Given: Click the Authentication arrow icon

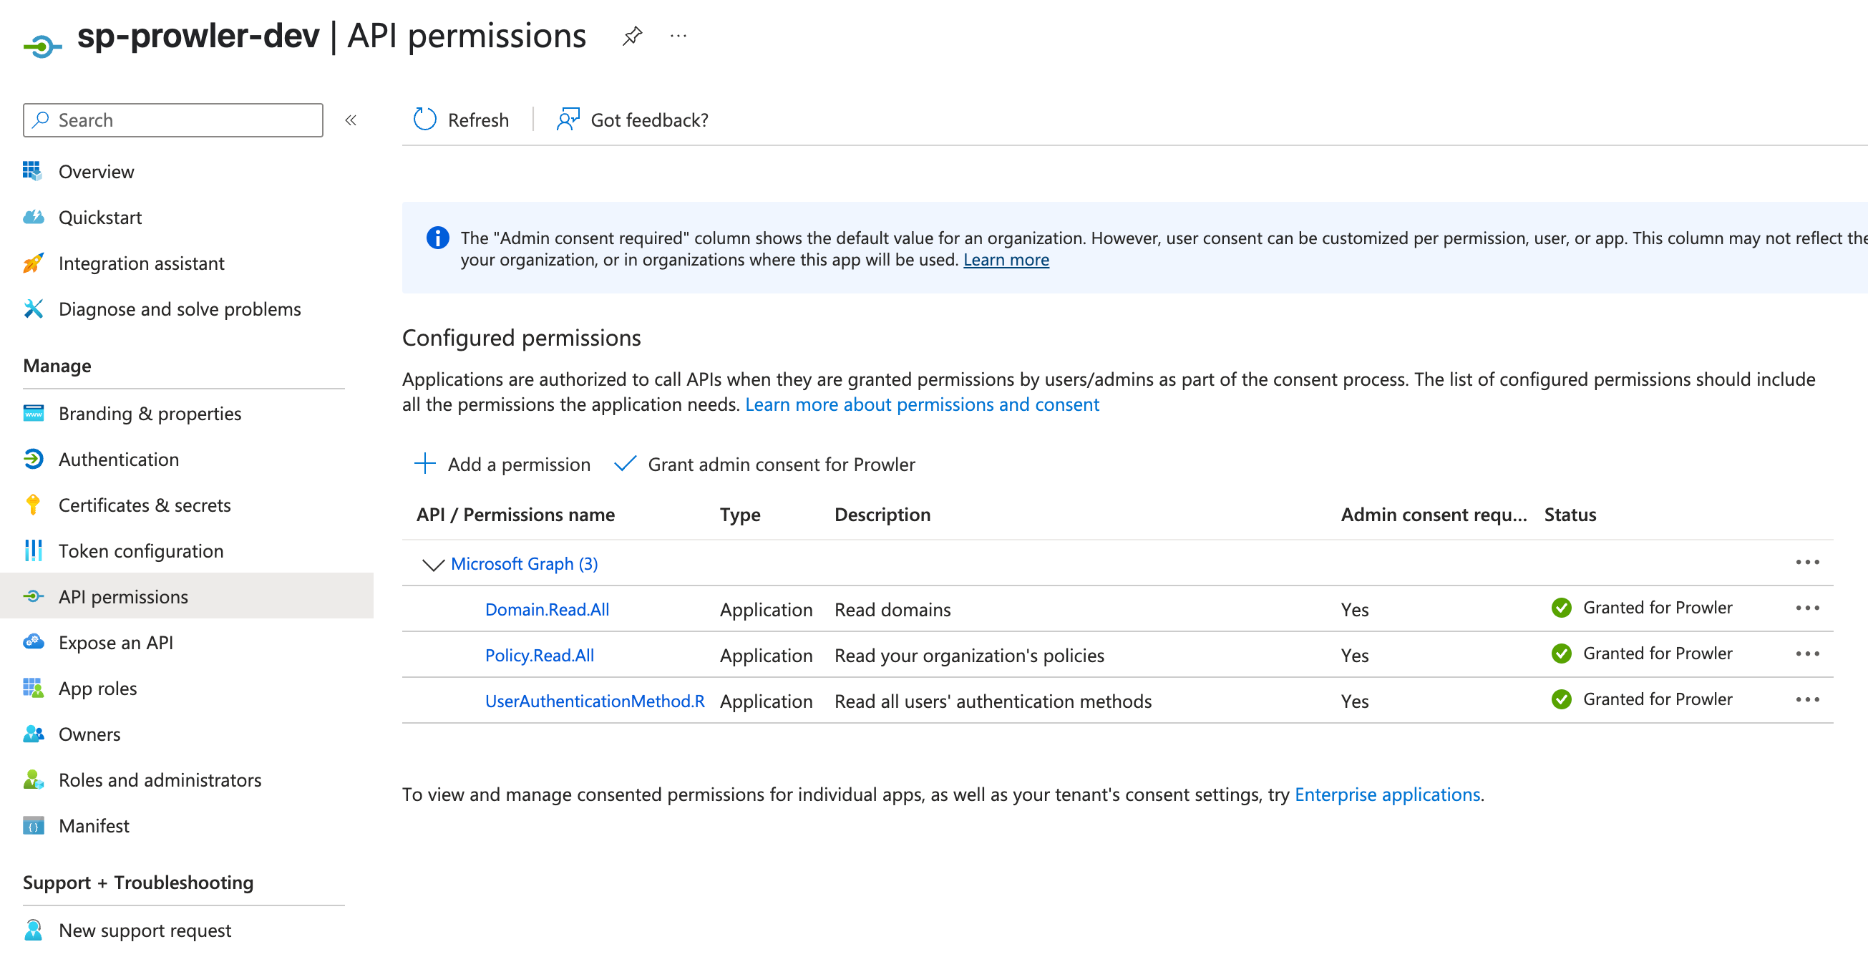Looking at the screenshot, I should (x=33, y=459).
